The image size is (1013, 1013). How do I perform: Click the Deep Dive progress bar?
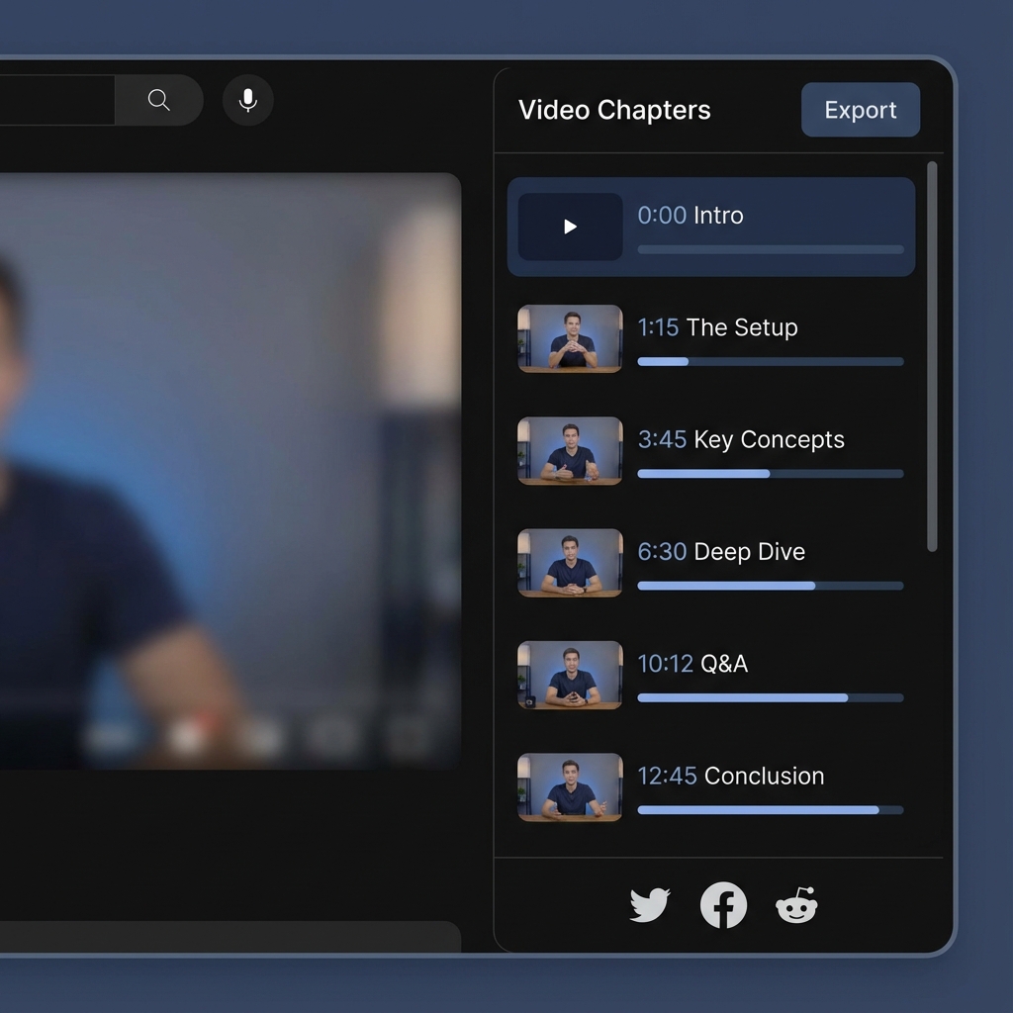770,586
